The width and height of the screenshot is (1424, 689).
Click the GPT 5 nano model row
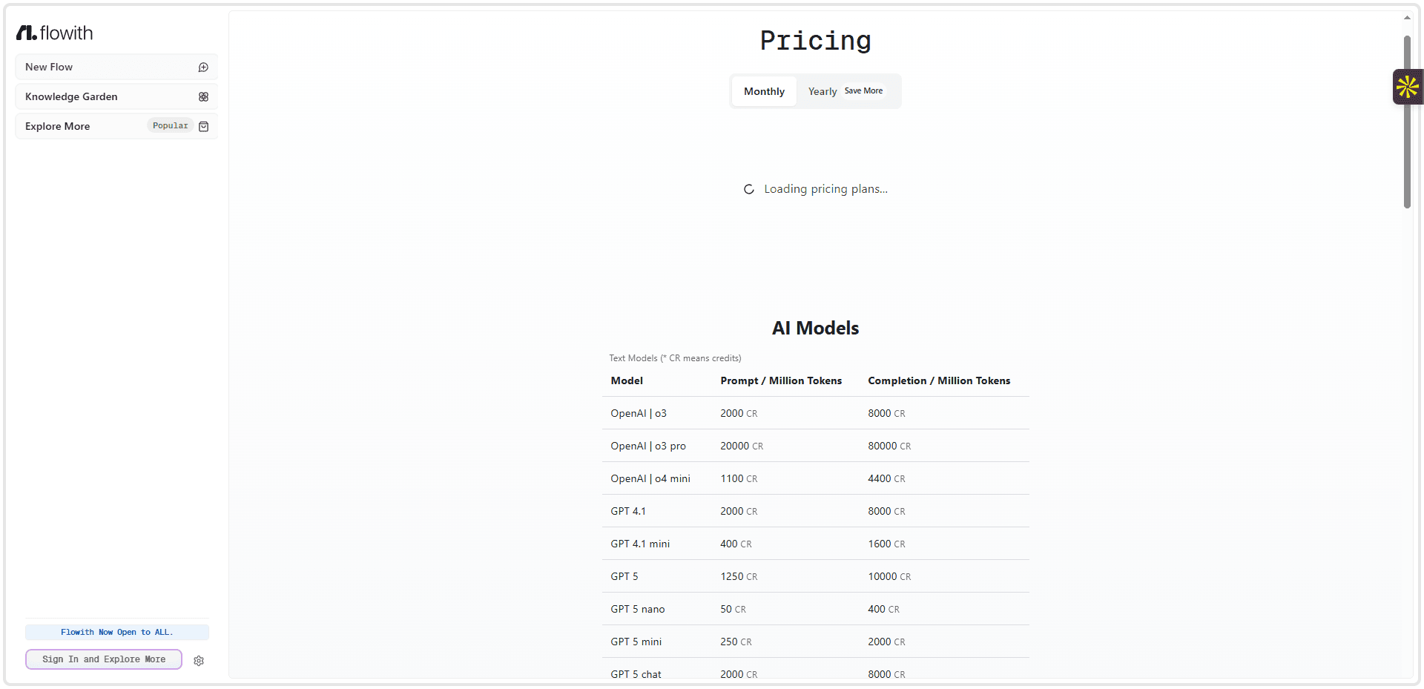click(x=815, y=609)
